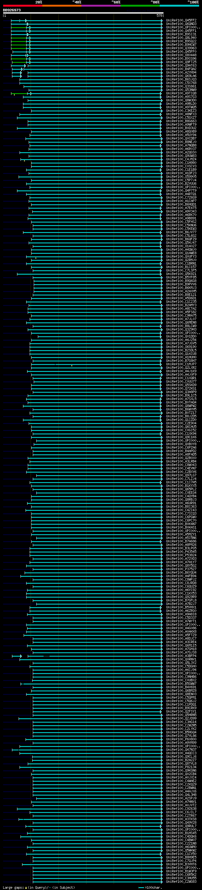Click alignment bar for UniRef100_A3BFP4

(x=87, y=656)
